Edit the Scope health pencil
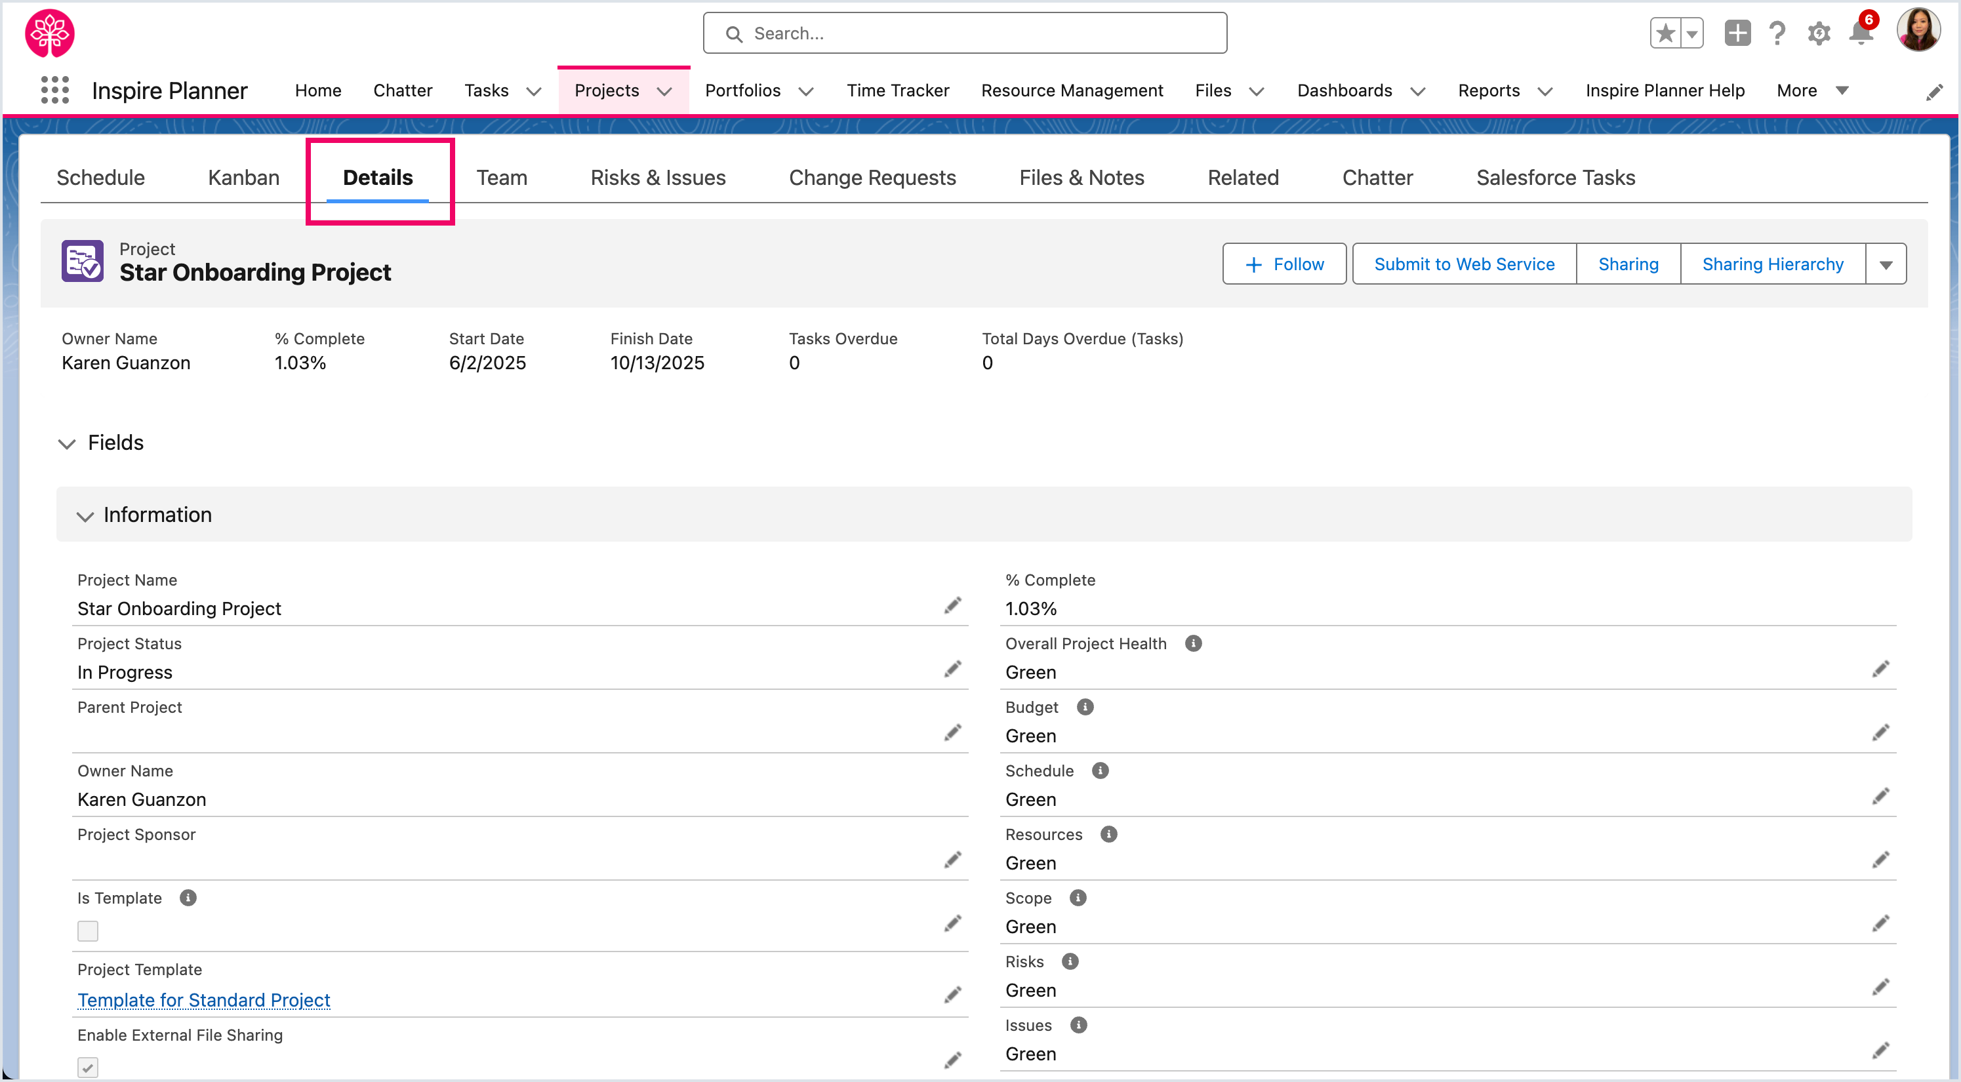 point(1880,924)
